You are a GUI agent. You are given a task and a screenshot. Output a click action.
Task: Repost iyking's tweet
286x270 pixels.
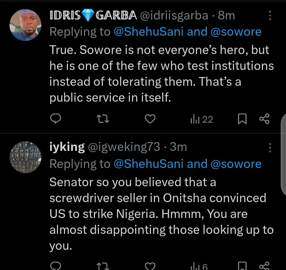click(103, 266)
